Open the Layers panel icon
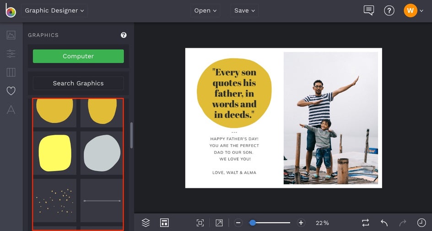The width and height of the screenshot is (432, 231). [146, 222]
